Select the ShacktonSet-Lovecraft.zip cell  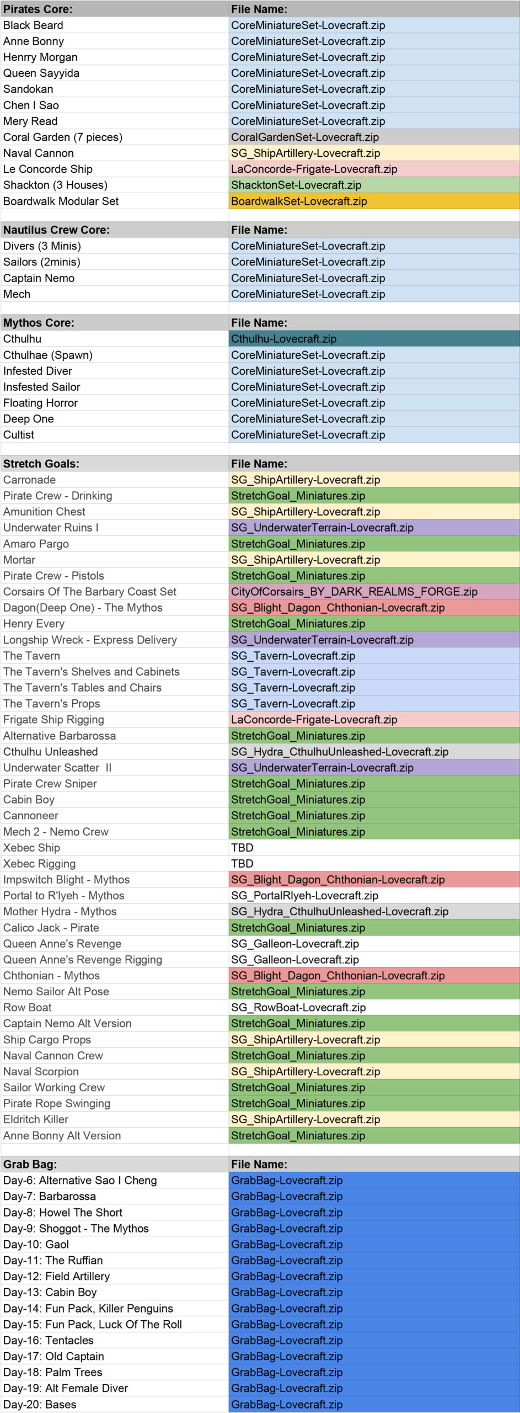click(374, 185)
